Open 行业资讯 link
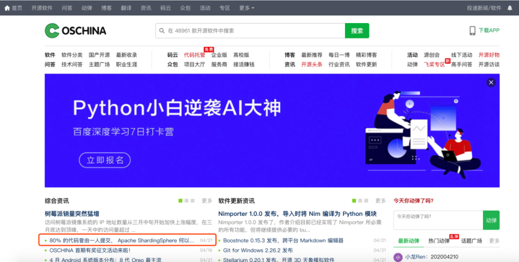 tap(339, 64)
